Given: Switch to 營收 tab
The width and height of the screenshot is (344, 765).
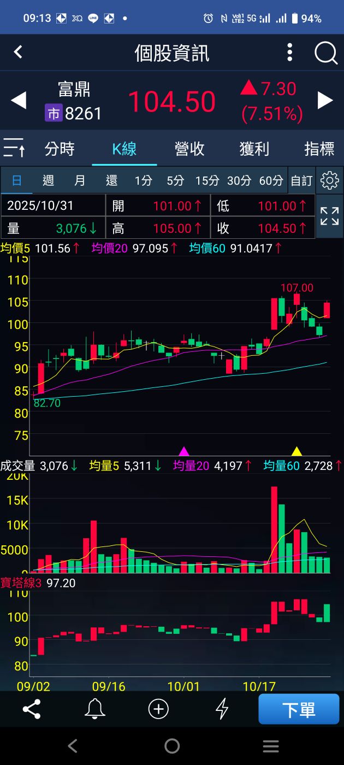Looking at the screenshot, I should 189,149.
